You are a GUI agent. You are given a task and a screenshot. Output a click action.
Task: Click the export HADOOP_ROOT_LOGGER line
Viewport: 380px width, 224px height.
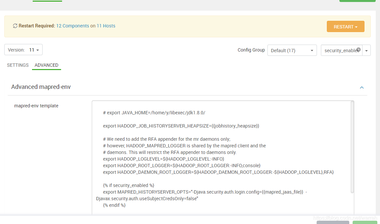coord(182,166)
